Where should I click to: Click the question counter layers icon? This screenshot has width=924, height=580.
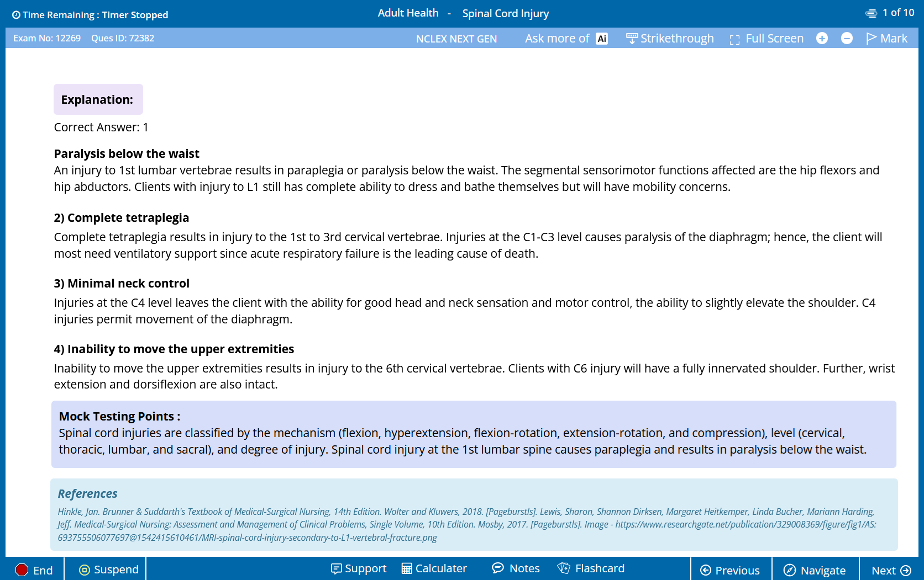point(871,13)
